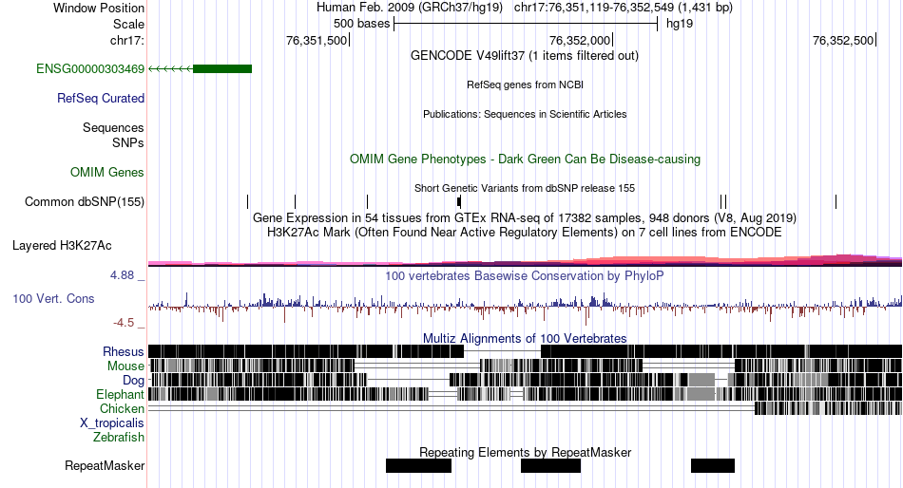Screen dimensions: 903x488
Task: Click the green ENSG00000303469 exon block
Action: [222, 69]
